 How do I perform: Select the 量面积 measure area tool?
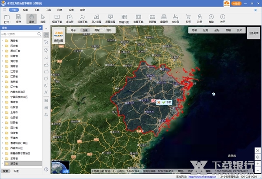[164, 18]
